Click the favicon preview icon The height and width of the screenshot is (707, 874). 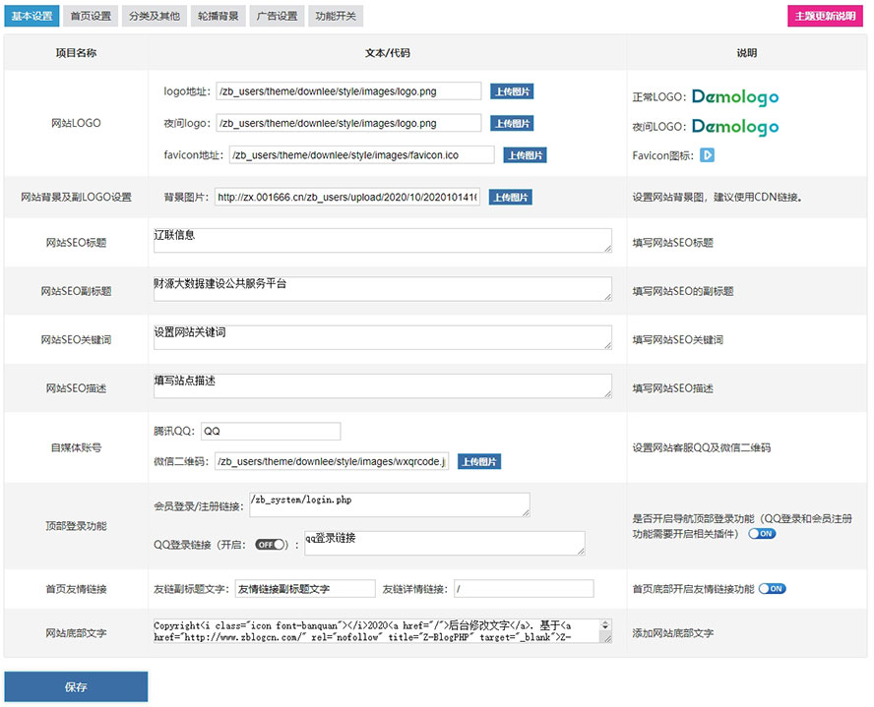[x=707, y=155]
